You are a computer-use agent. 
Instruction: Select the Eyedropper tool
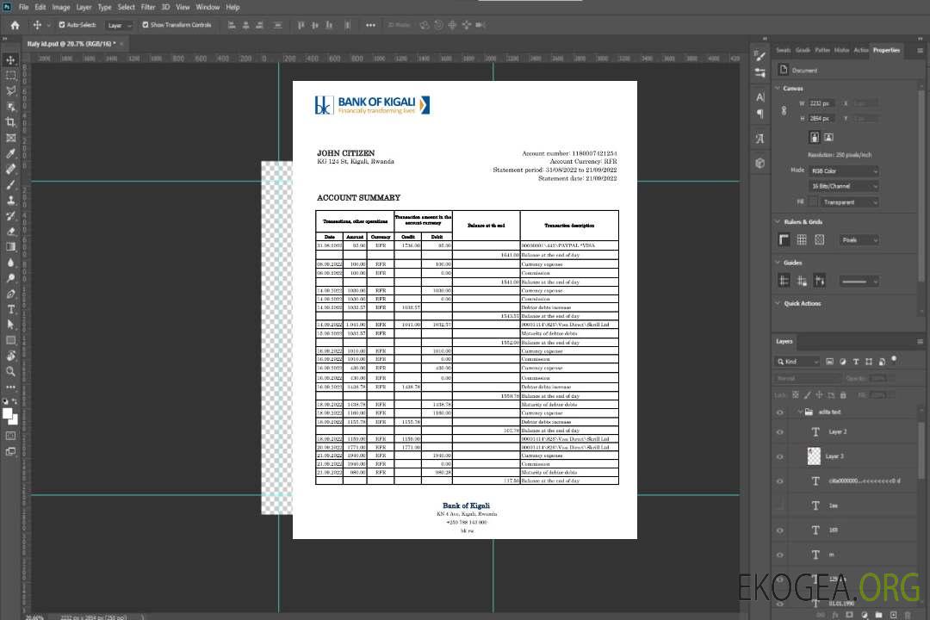point(11,153)
